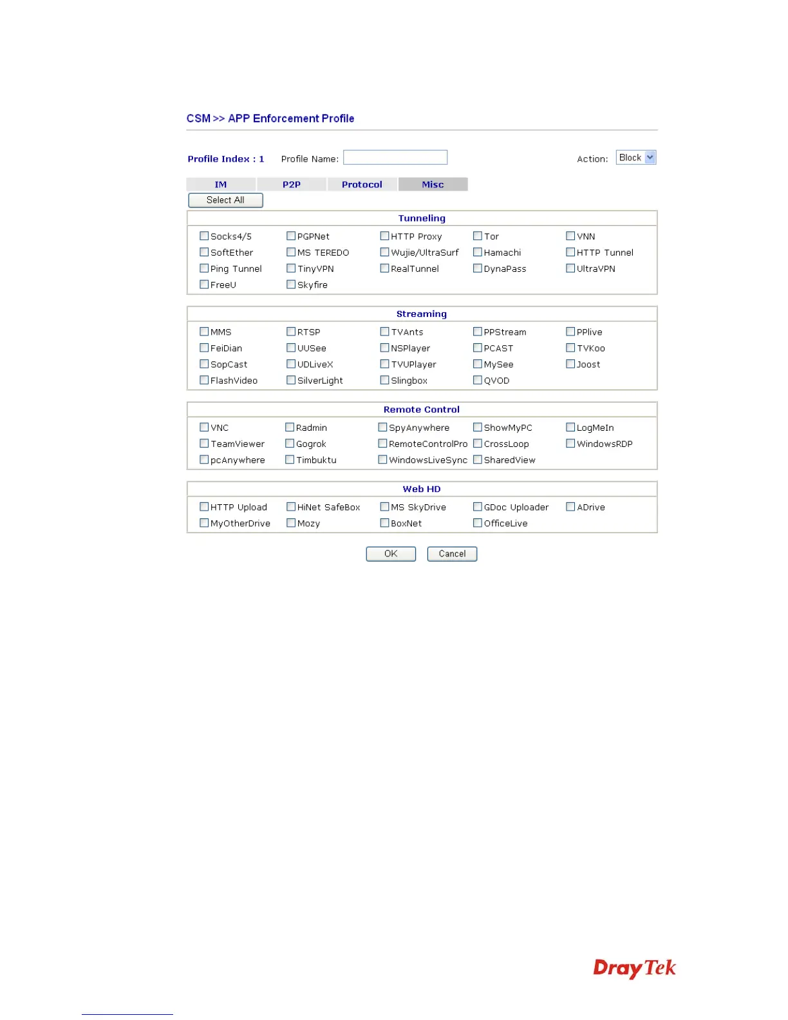Check the VNC remote control box
The height and width of the screenshot is (1020, 788).
click(x=204, y=427)
